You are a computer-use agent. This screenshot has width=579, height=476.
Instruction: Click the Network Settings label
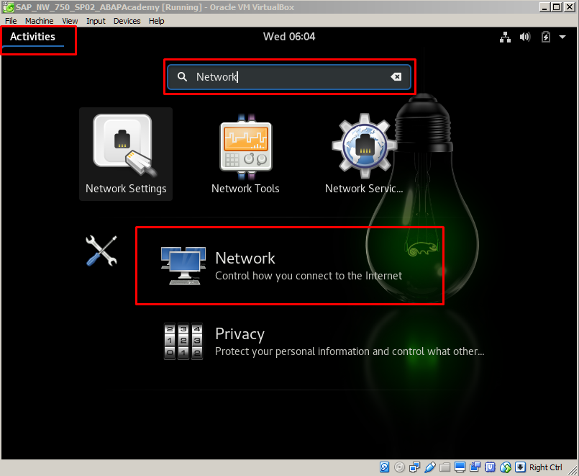click(126, 189)
